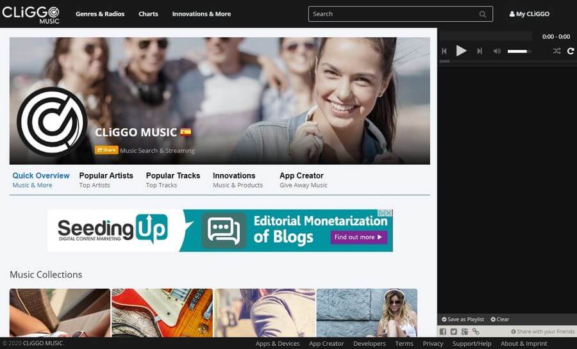Share playlist on Google Plus
The height and width of the screenshot is (349, 577).
pyautogui.click(x=464, y=331)
